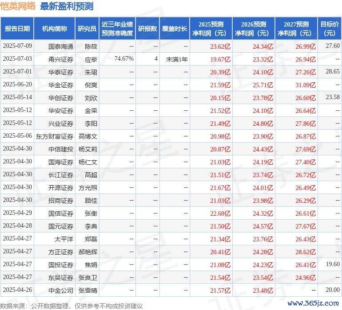Select institution 中信建投
The image size is (342, 310).
[x=61, y=149]
